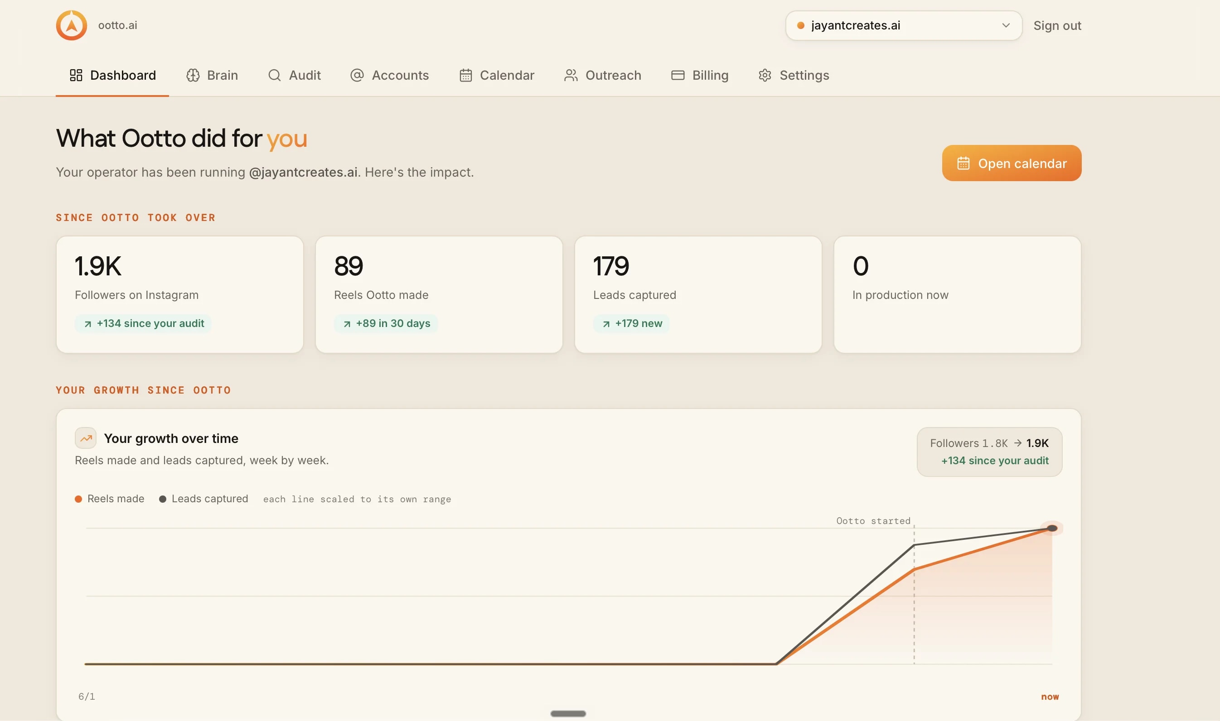Switch to the Calendar tab

point(496,75)
